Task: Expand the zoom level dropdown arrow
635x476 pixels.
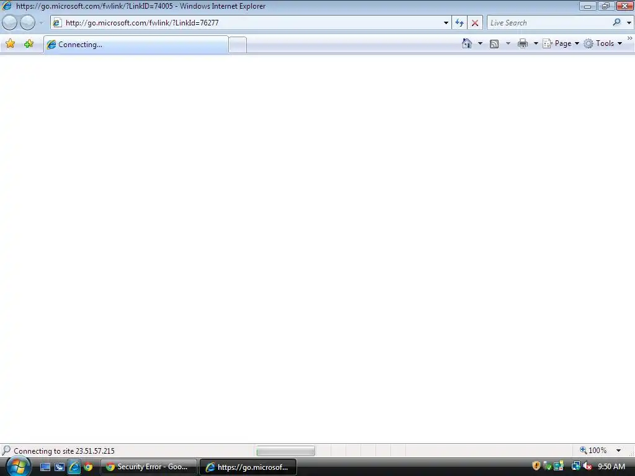Action: (618, 451)
